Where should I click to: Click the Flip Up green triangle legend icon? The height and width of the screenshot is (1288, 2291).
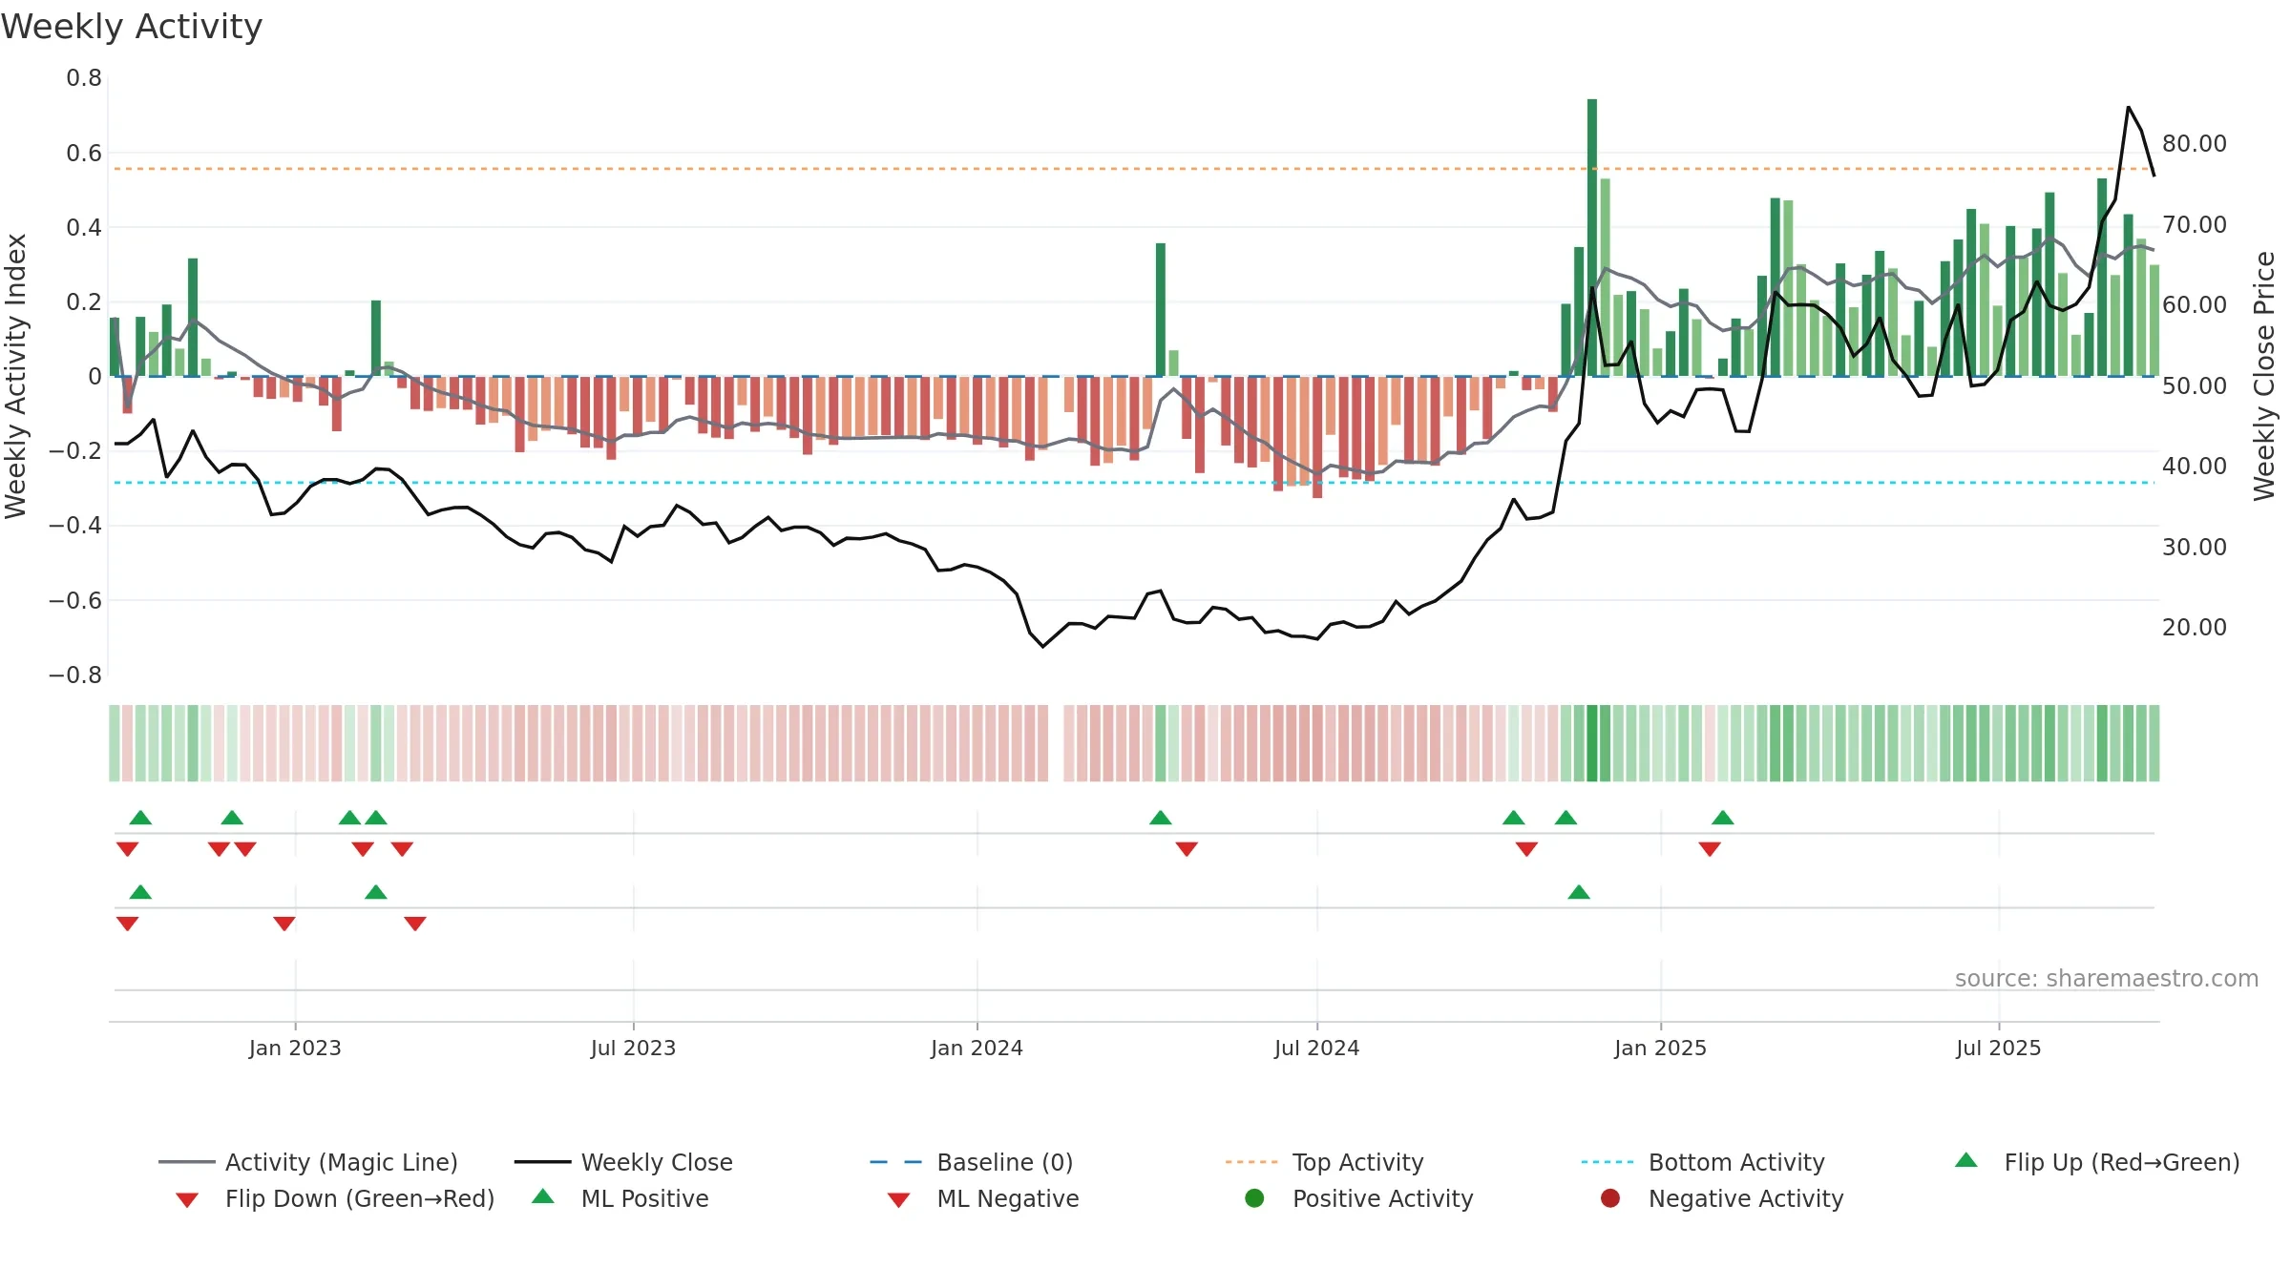(x=1966, y=1160)
